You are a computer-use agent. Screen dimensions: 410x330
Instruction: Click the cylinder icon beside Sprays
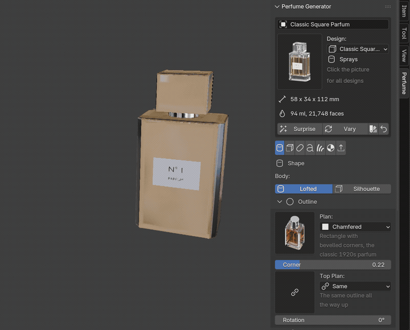(x=331, y=59)
